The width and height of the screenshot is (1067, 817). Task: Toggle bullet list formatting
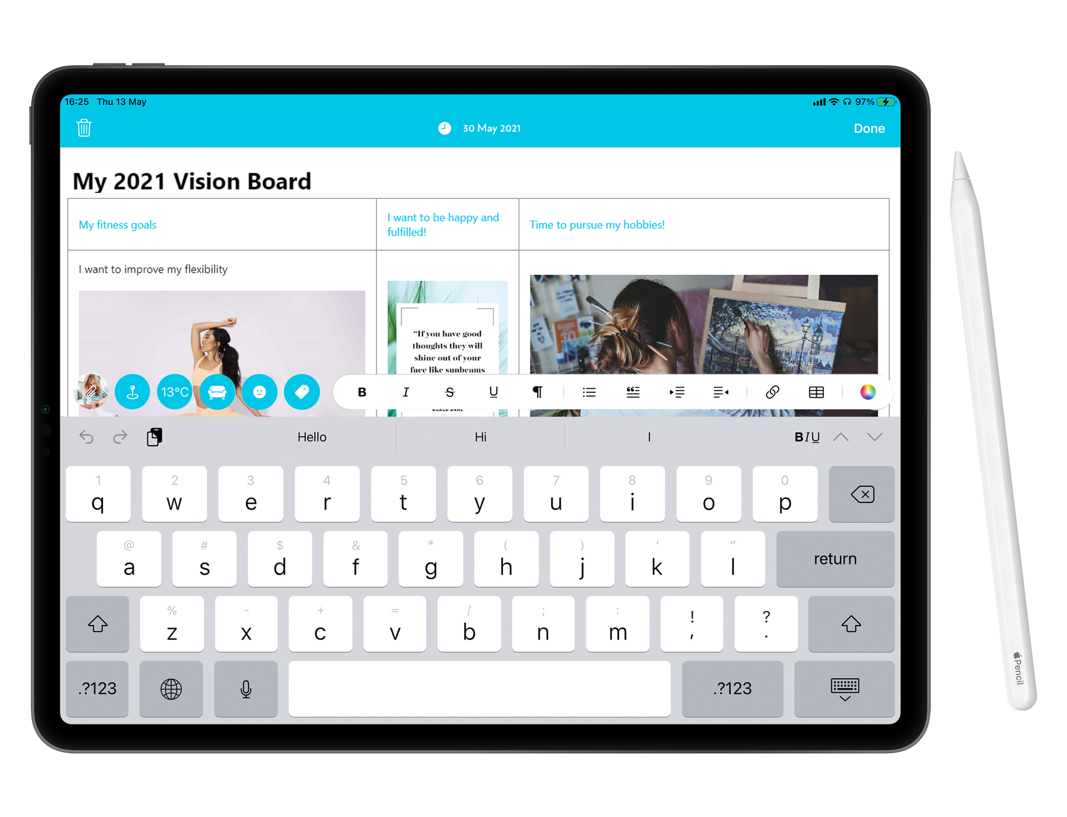[590, 393]
